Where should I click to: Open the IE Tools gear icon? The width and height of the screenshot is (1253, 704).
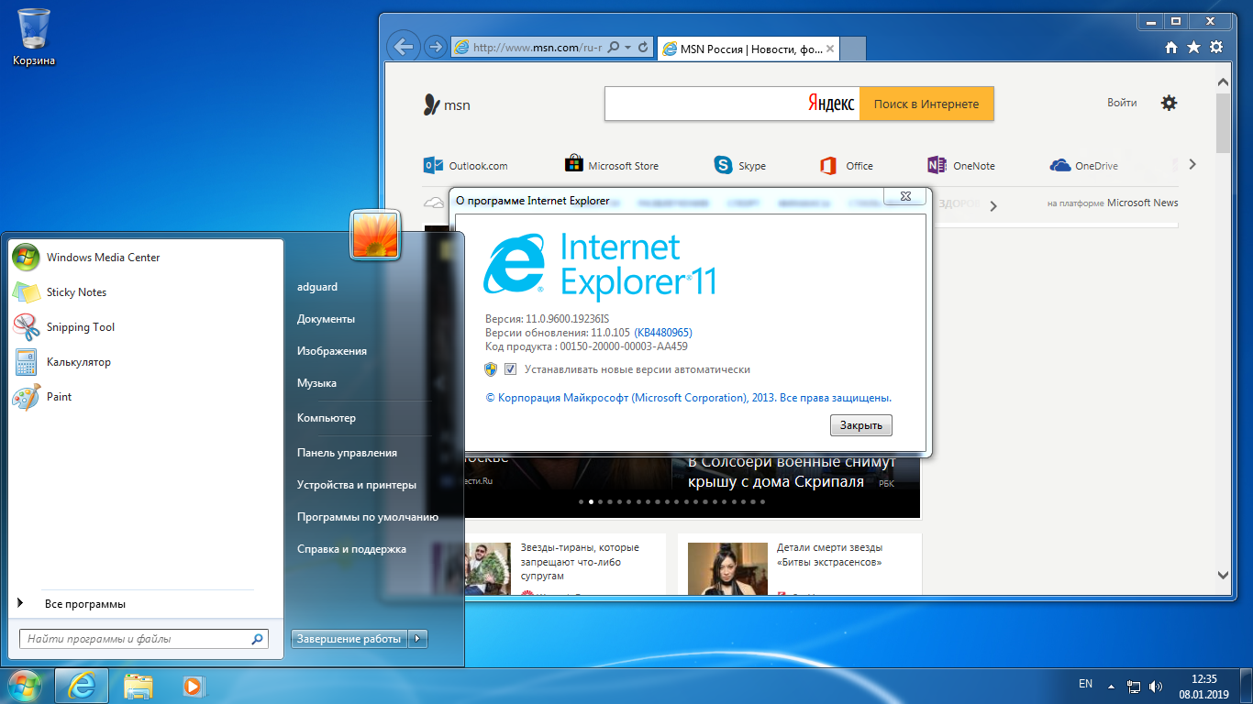(x=1216, y=47)
